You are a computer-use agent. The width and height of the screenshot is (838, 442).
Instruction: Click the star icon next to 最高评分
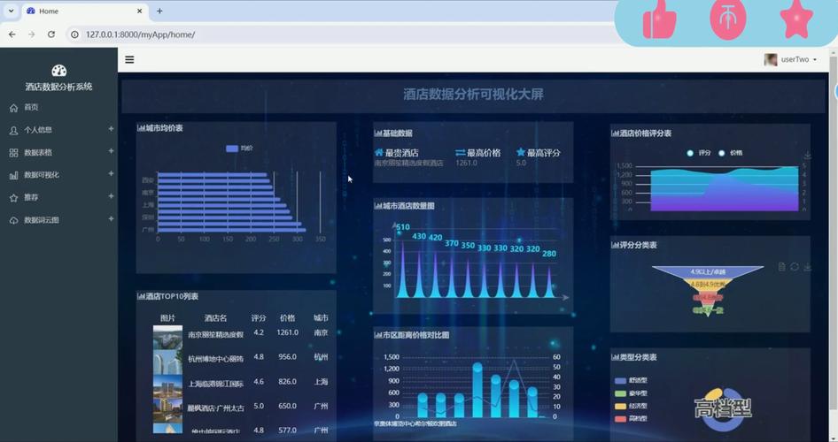pos(521,152)
